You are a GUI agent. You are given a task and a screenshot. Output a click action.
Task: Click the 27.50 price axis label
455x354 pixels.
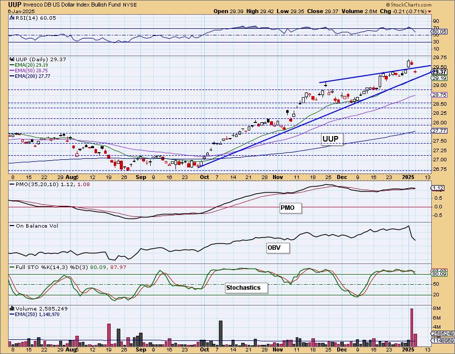coord(439,141)
